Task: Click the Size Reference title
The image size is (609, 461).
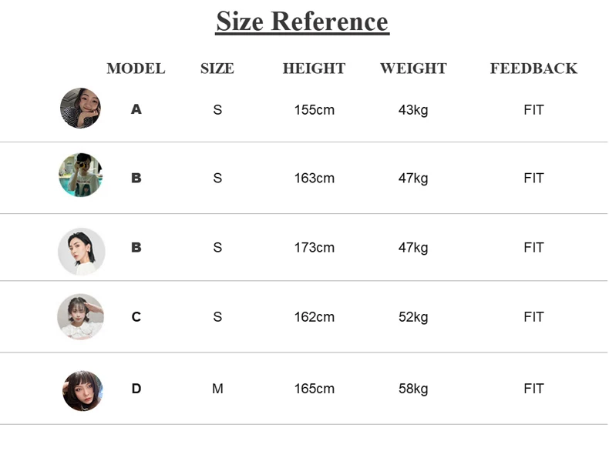Action: [x=302, y=22]
